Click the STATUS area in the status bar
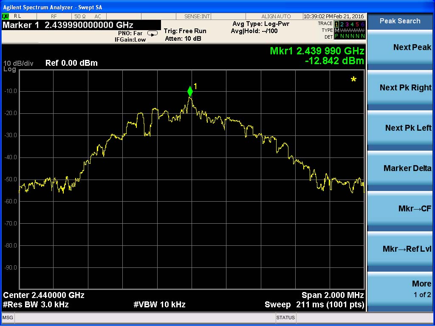This screenshot has height=326, width=435. (285, 318)
